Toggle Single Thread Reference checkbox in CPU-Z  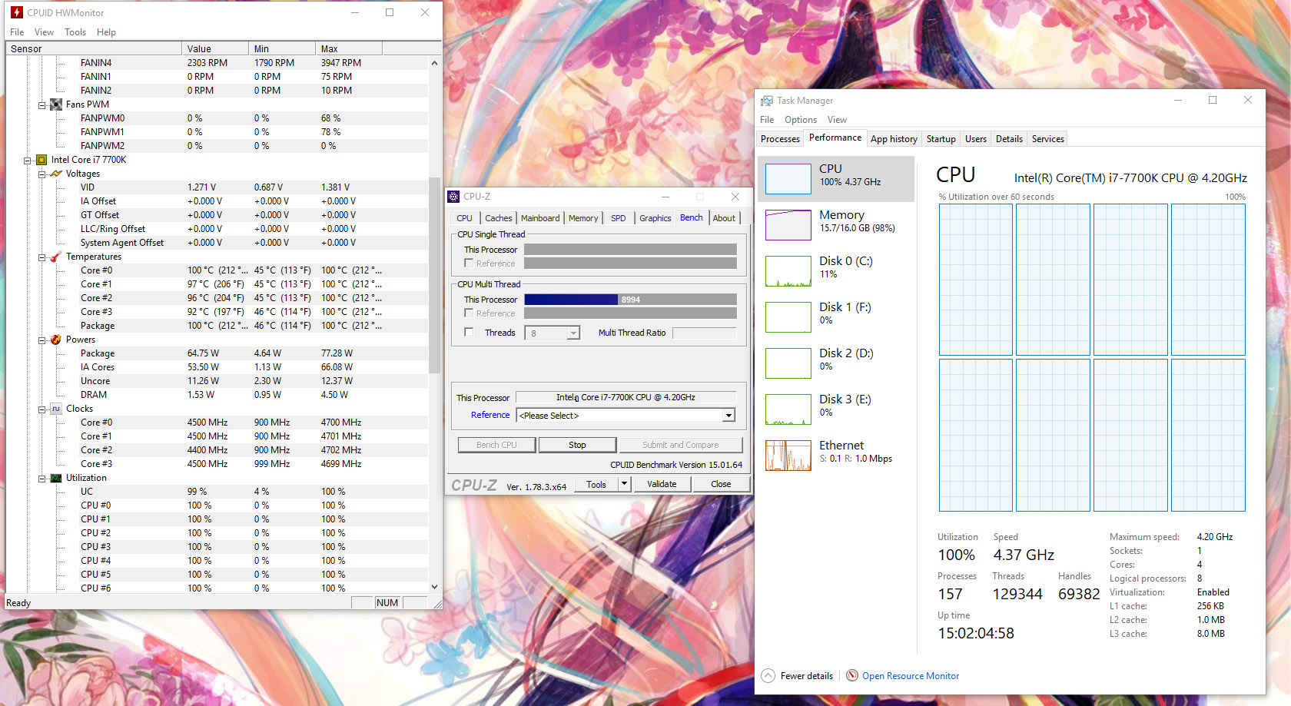tap(469, 263)
